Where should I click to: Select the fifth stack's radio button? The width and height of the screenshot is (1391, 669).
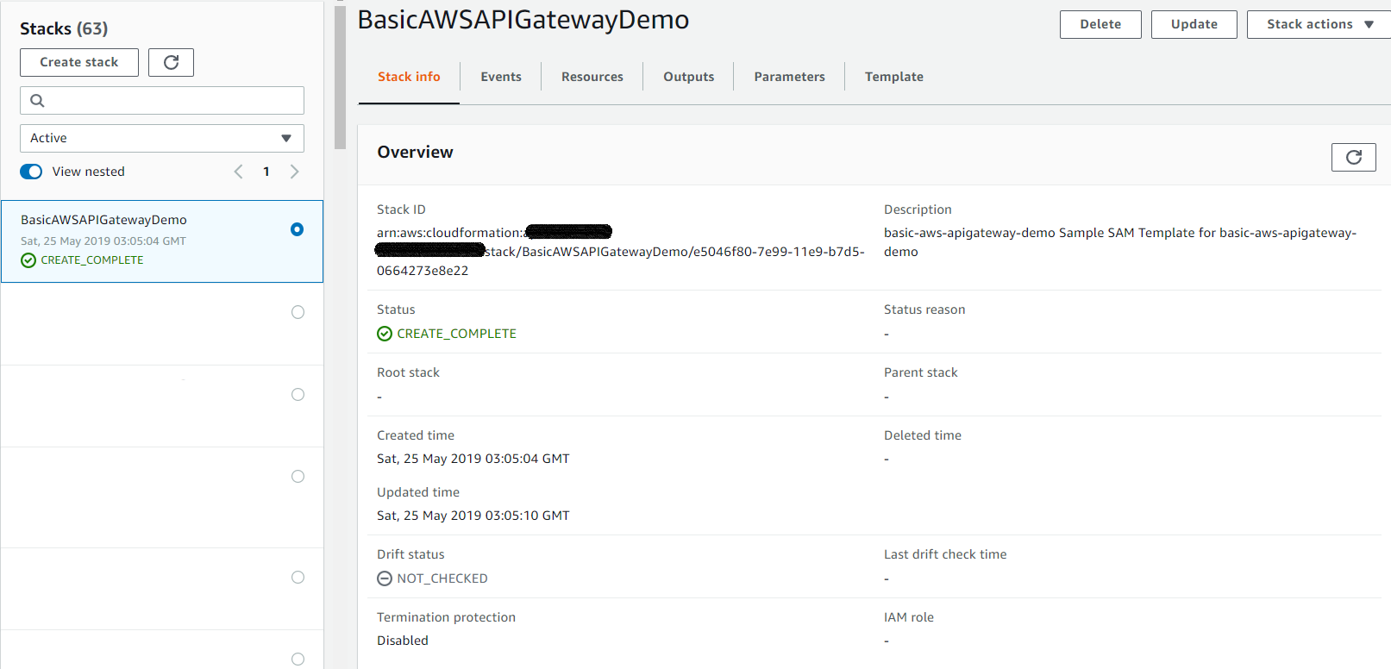tap(298, 577)
